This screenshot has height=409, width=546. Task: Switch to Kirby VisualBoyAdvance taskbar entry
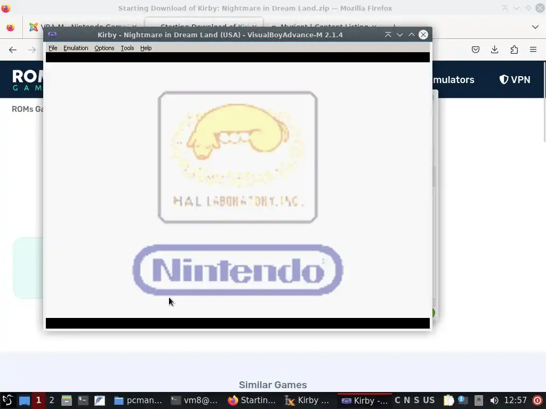pos(364,400)
